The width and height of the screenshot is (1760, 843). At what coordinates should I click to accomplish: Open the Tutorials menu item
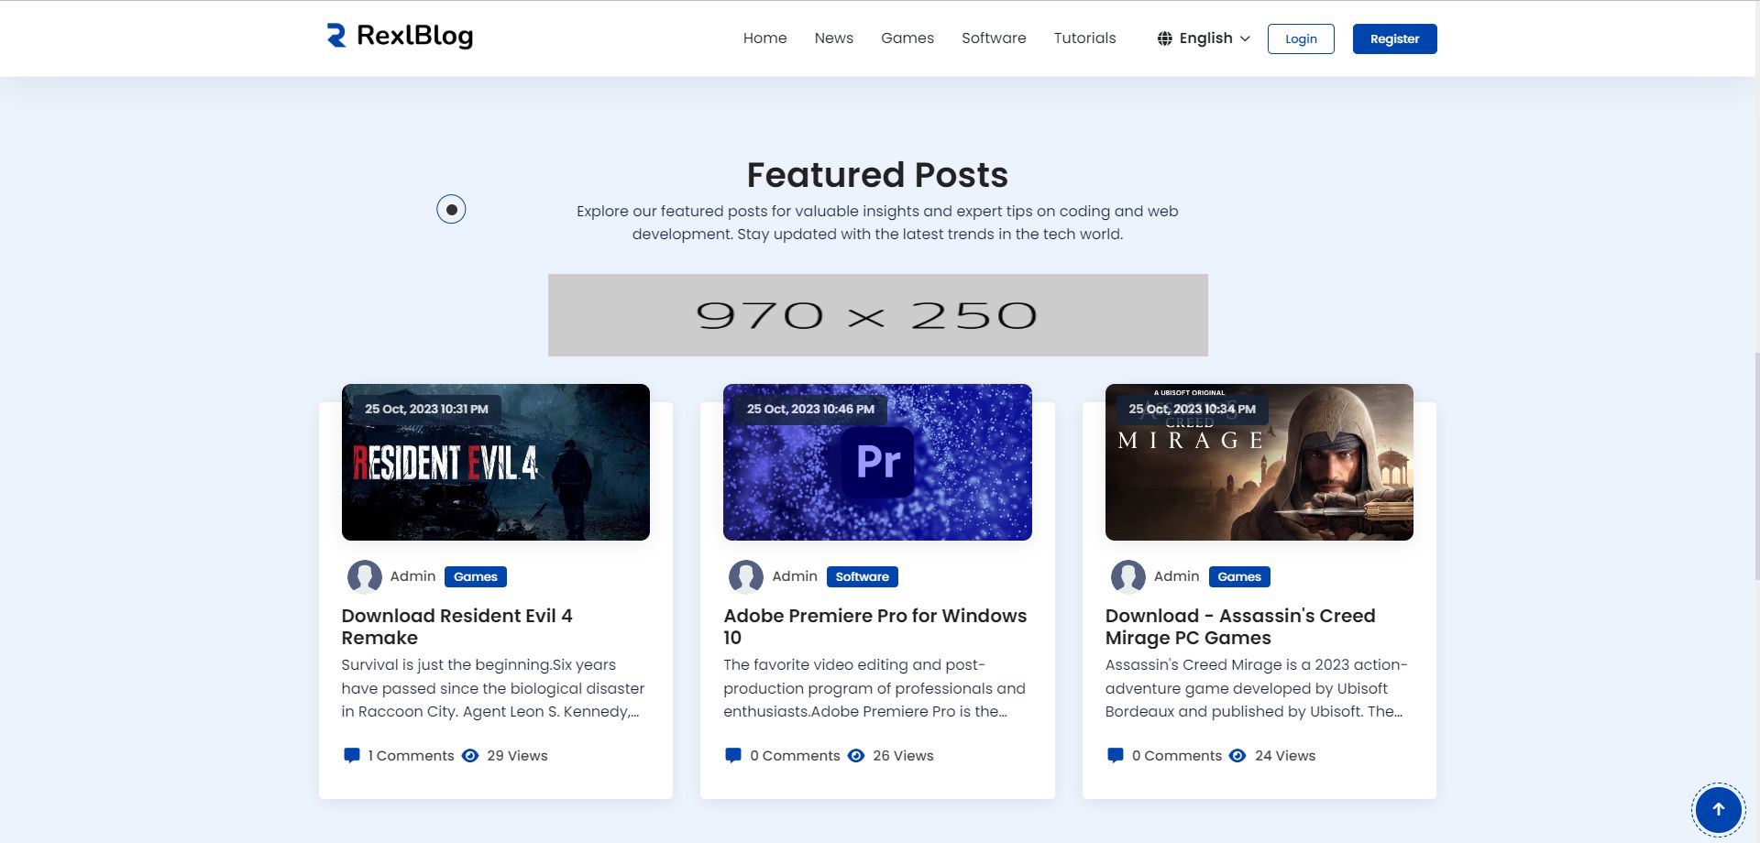(1084, 38)
